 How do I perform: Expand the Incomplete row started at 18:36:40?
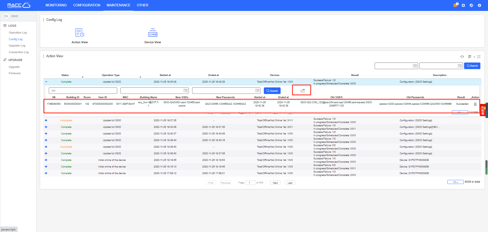point(46,147)
